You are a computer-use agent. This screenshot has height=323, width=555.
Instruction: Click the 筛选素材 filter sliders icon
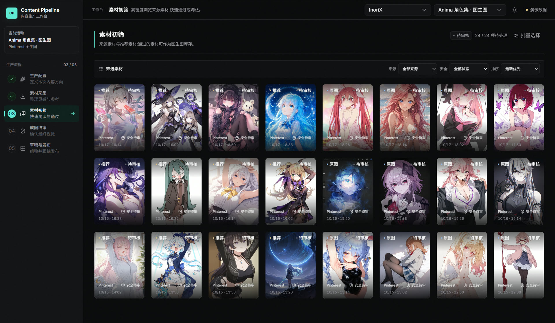(101, 69)
